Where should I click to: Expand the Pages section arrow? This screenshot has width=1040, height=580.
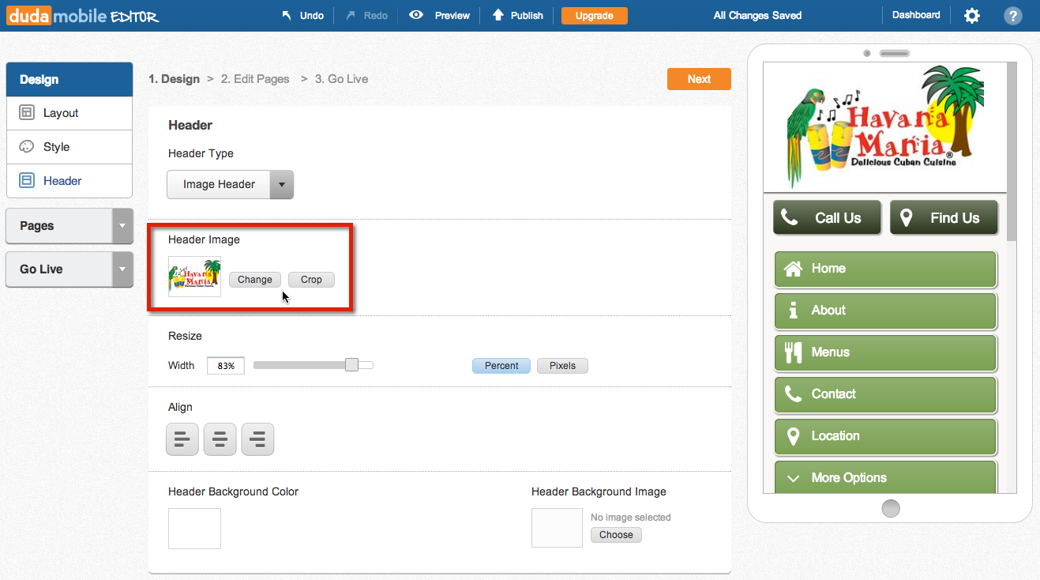(x=122, y=226)
